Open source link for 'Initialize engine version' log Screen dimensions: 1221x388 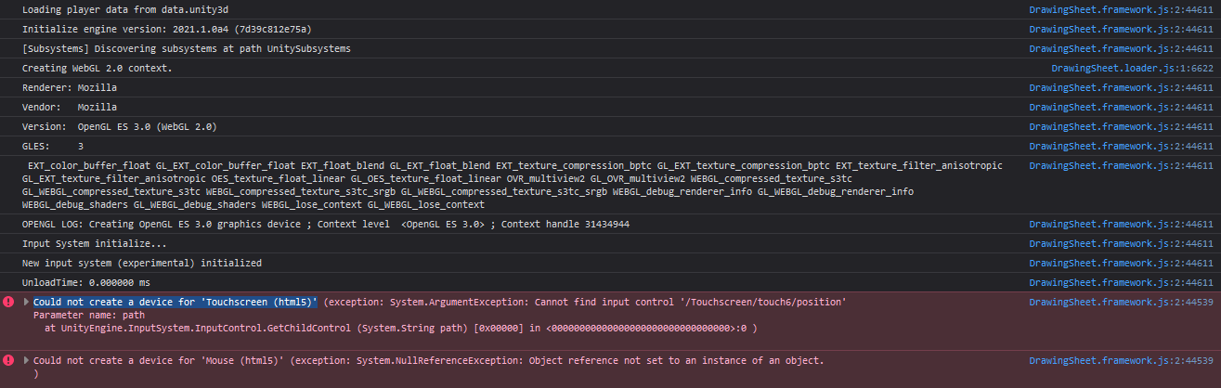tap(1121, 29)
